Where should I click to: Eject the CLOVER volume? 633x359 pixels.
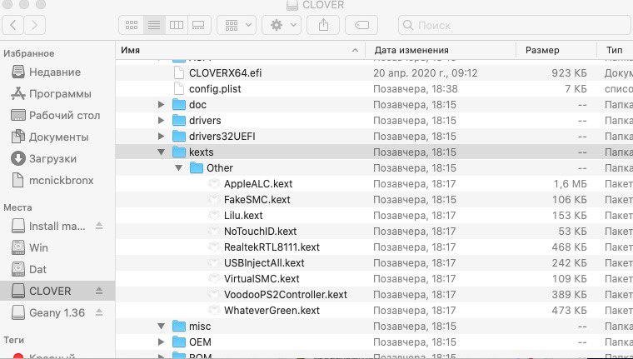pyautogui.click(x=99, y=291)
